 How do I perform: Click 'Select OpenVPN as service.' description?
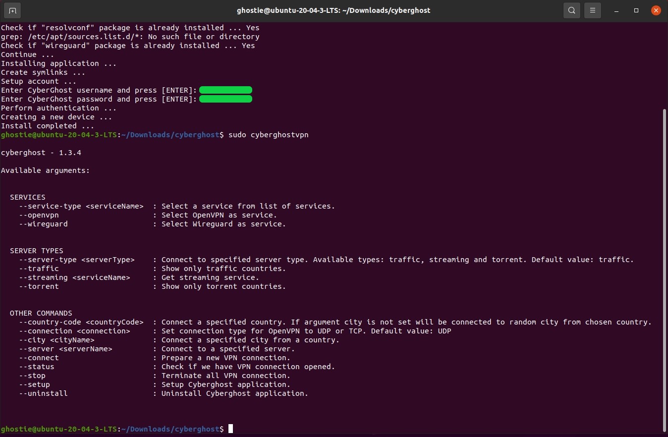point(219,215)
